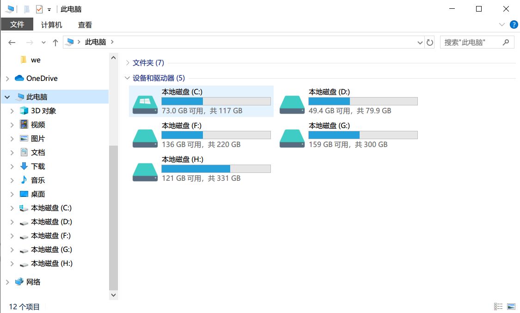Click 此电脑 in the address breadcrumb
520x313 pixels.
[x=95, y=42]
